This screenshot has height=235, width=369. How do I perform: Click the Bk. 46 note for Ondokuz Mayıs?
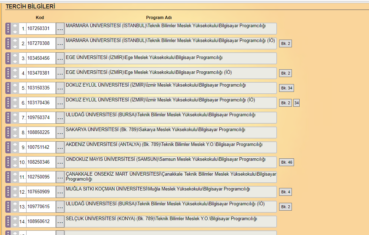pyautogui.click(x=286, y=162)
